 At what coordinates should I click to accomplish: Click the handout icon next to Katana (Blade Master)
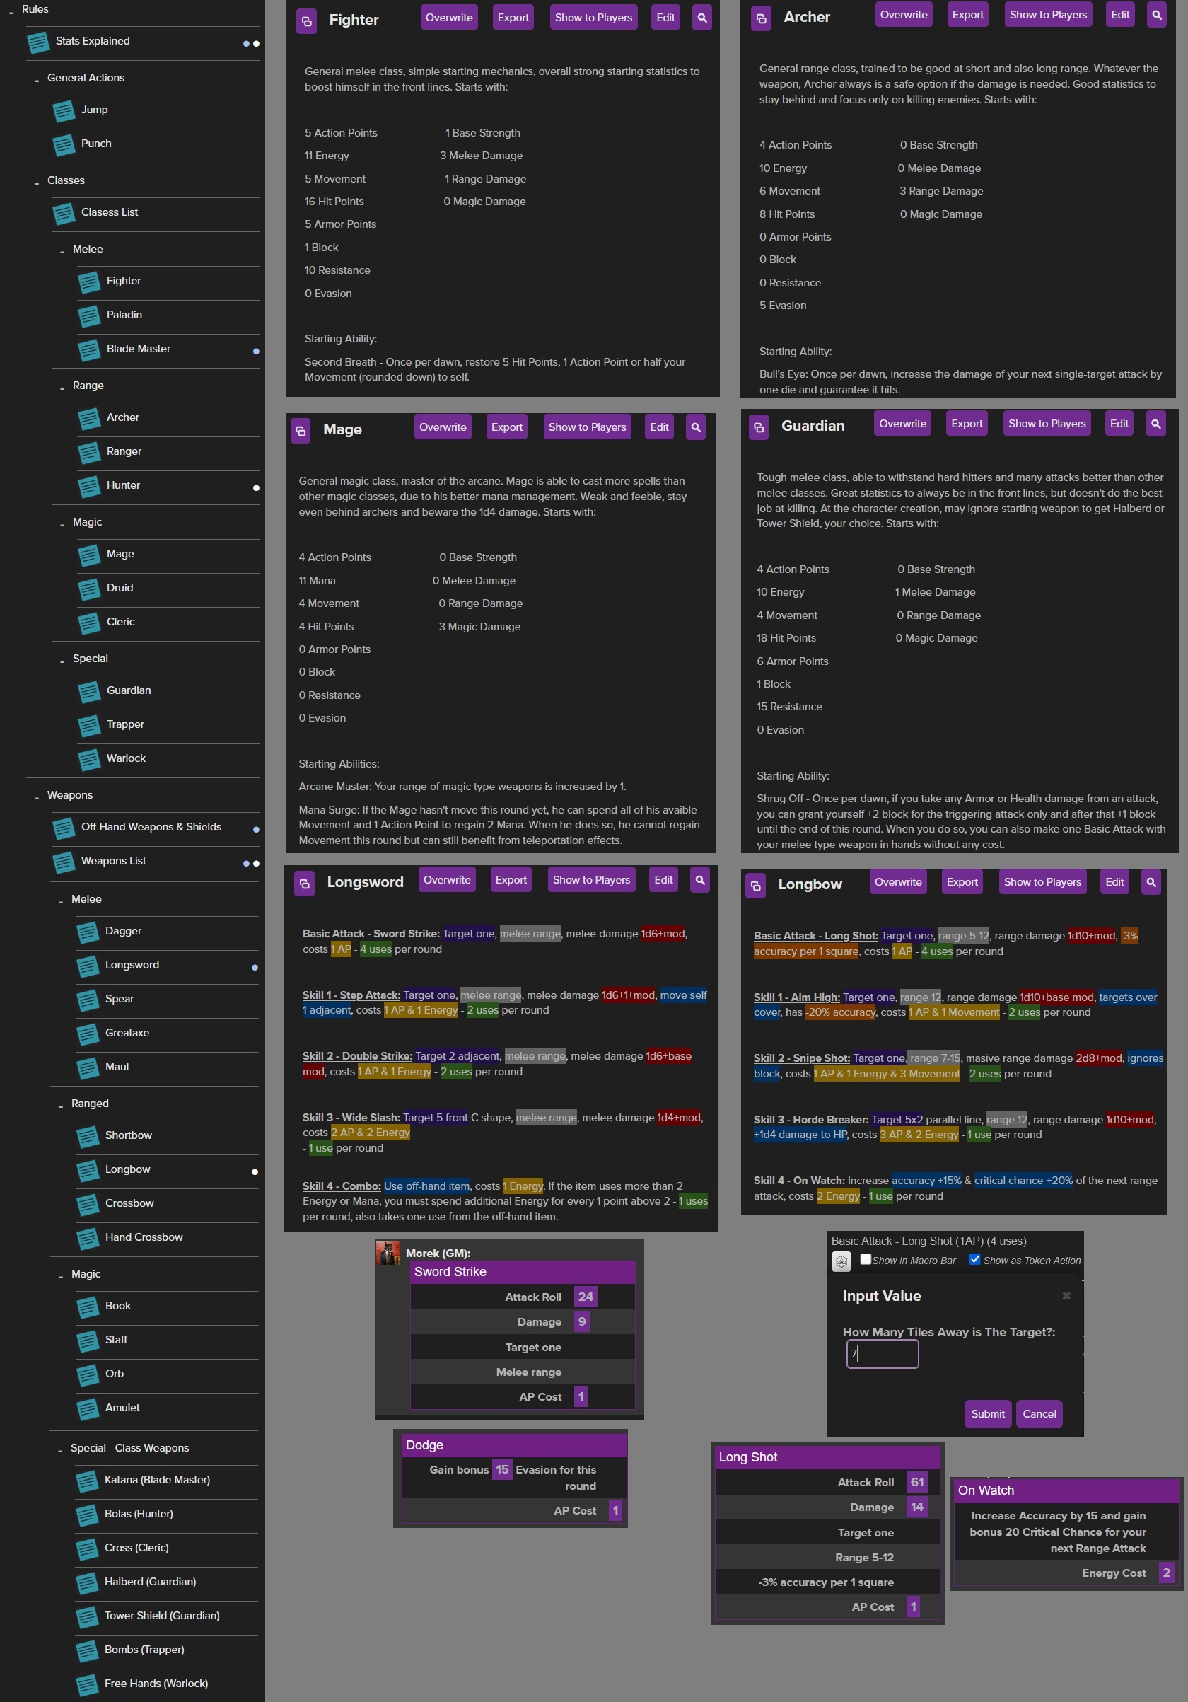[87, 1482]
